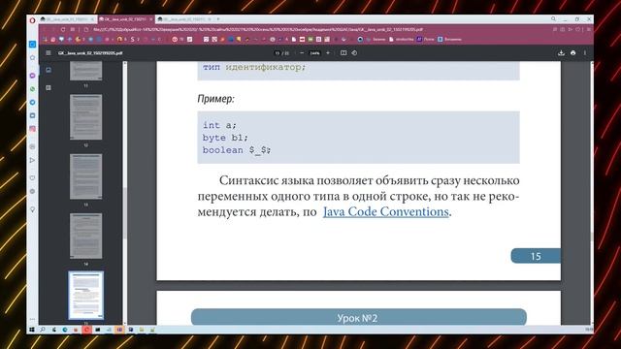621x349 pixels.
Task: Open page 12 thumbnail
Action: point(86,117)
